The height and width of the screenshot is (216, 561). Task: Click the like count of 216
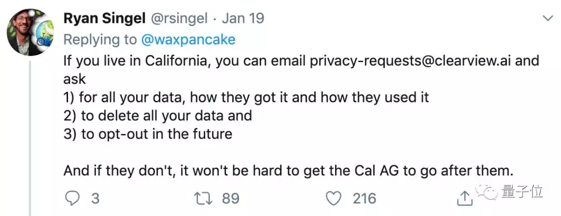364,198
